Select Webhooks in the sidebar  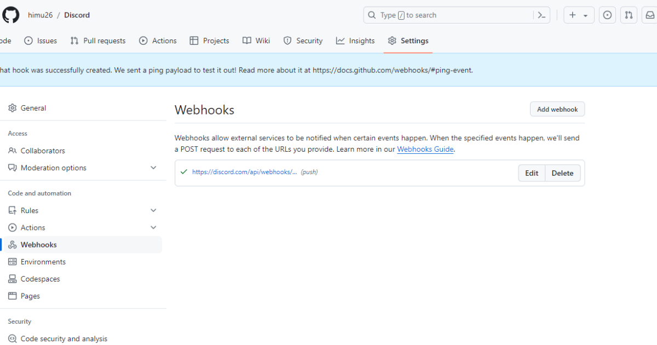[82, 245]
